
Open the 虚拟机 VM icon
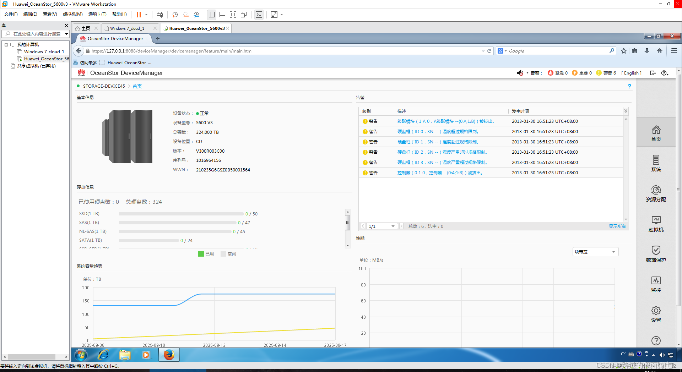click(x=656, y=223)
